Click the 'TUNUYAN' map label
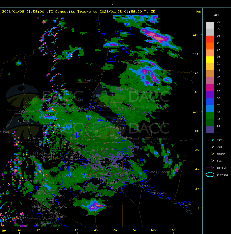Screen dimensions: 231x234 (59, 216)
